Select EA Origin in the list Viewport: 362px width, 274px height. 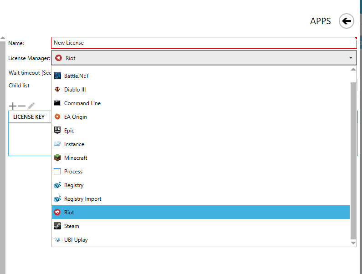click(201, 117)
